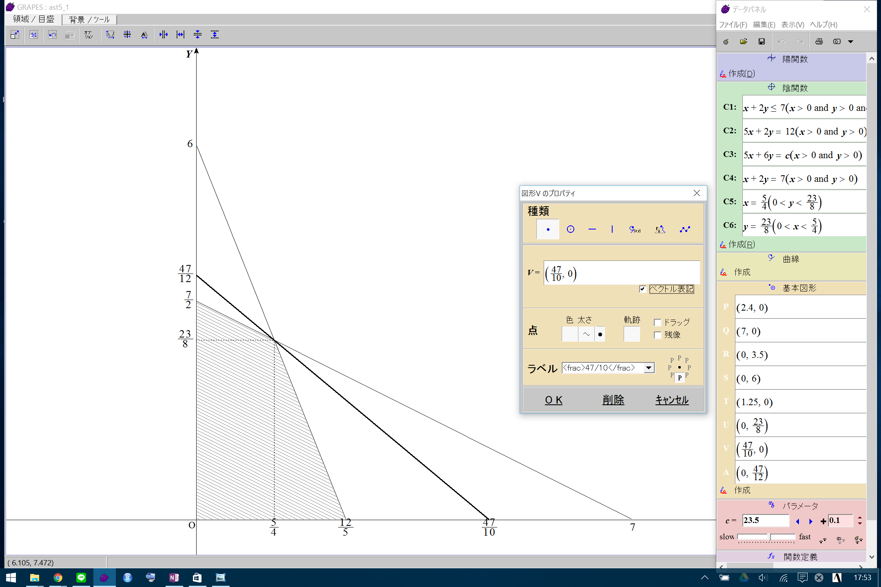The height and width of the screenshot is (587, 881).
Task: Open the line thickness dropdown for the point
Action: pyautogui.click(x=586, y=334)
